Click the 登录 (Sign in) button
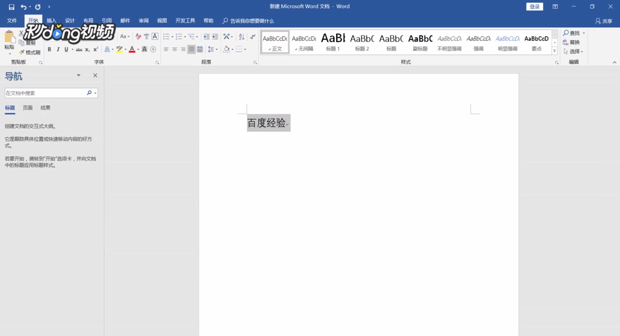This screenshot has height=336, width=620. (534, 6)
